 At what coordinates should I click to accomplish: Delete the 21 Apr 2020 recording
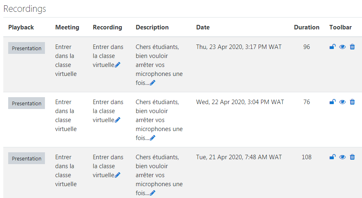[352, 157]
